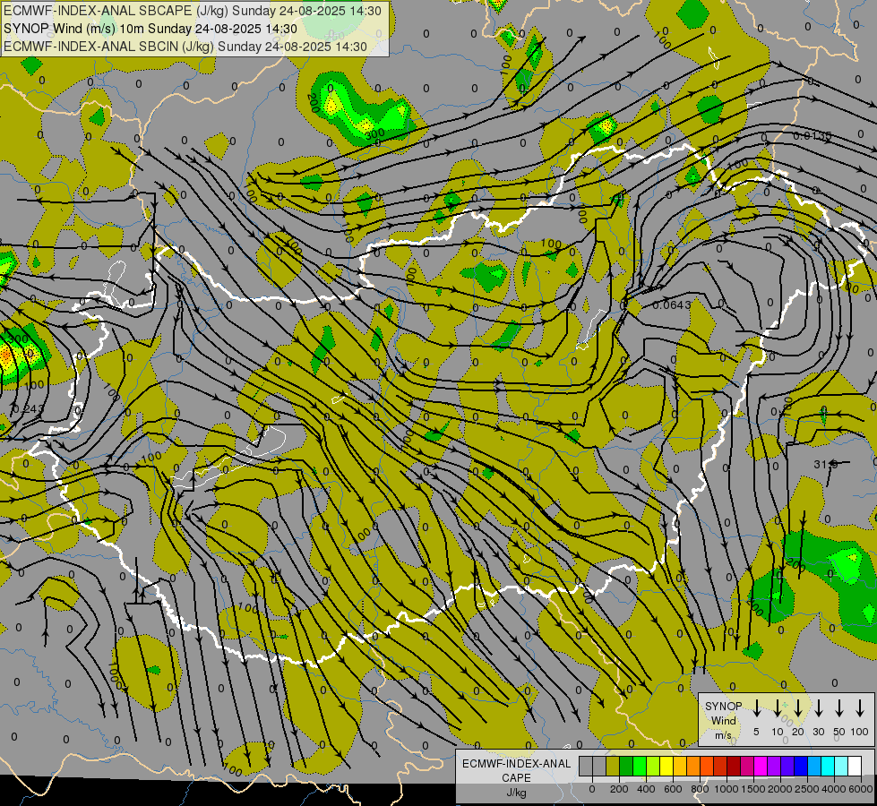Click the '50' speed label in wind legend
The height and width of the screenshot is (806, 877).
(839, 732)
